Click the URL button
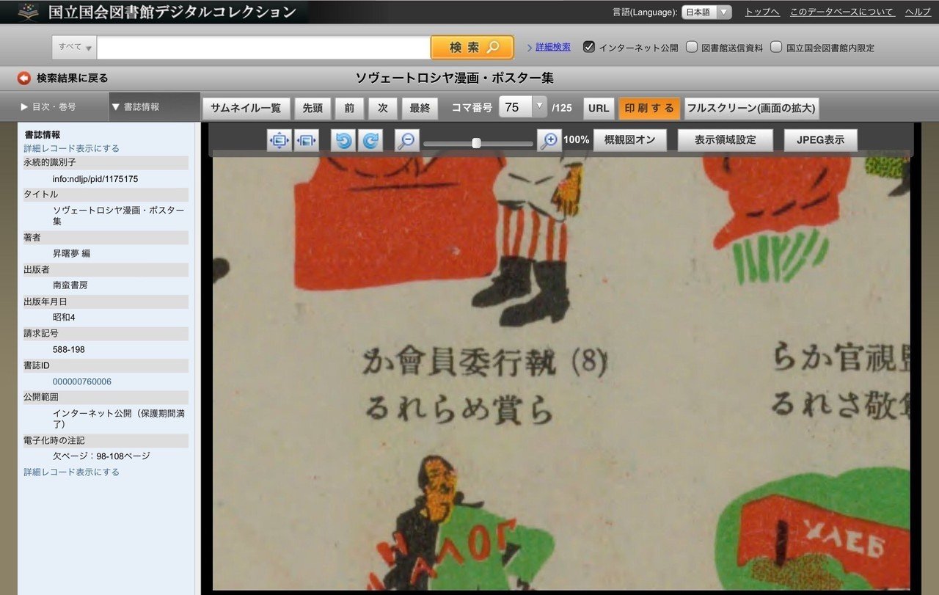Screen dimensions: 939x595 click(x=599, y=108)
